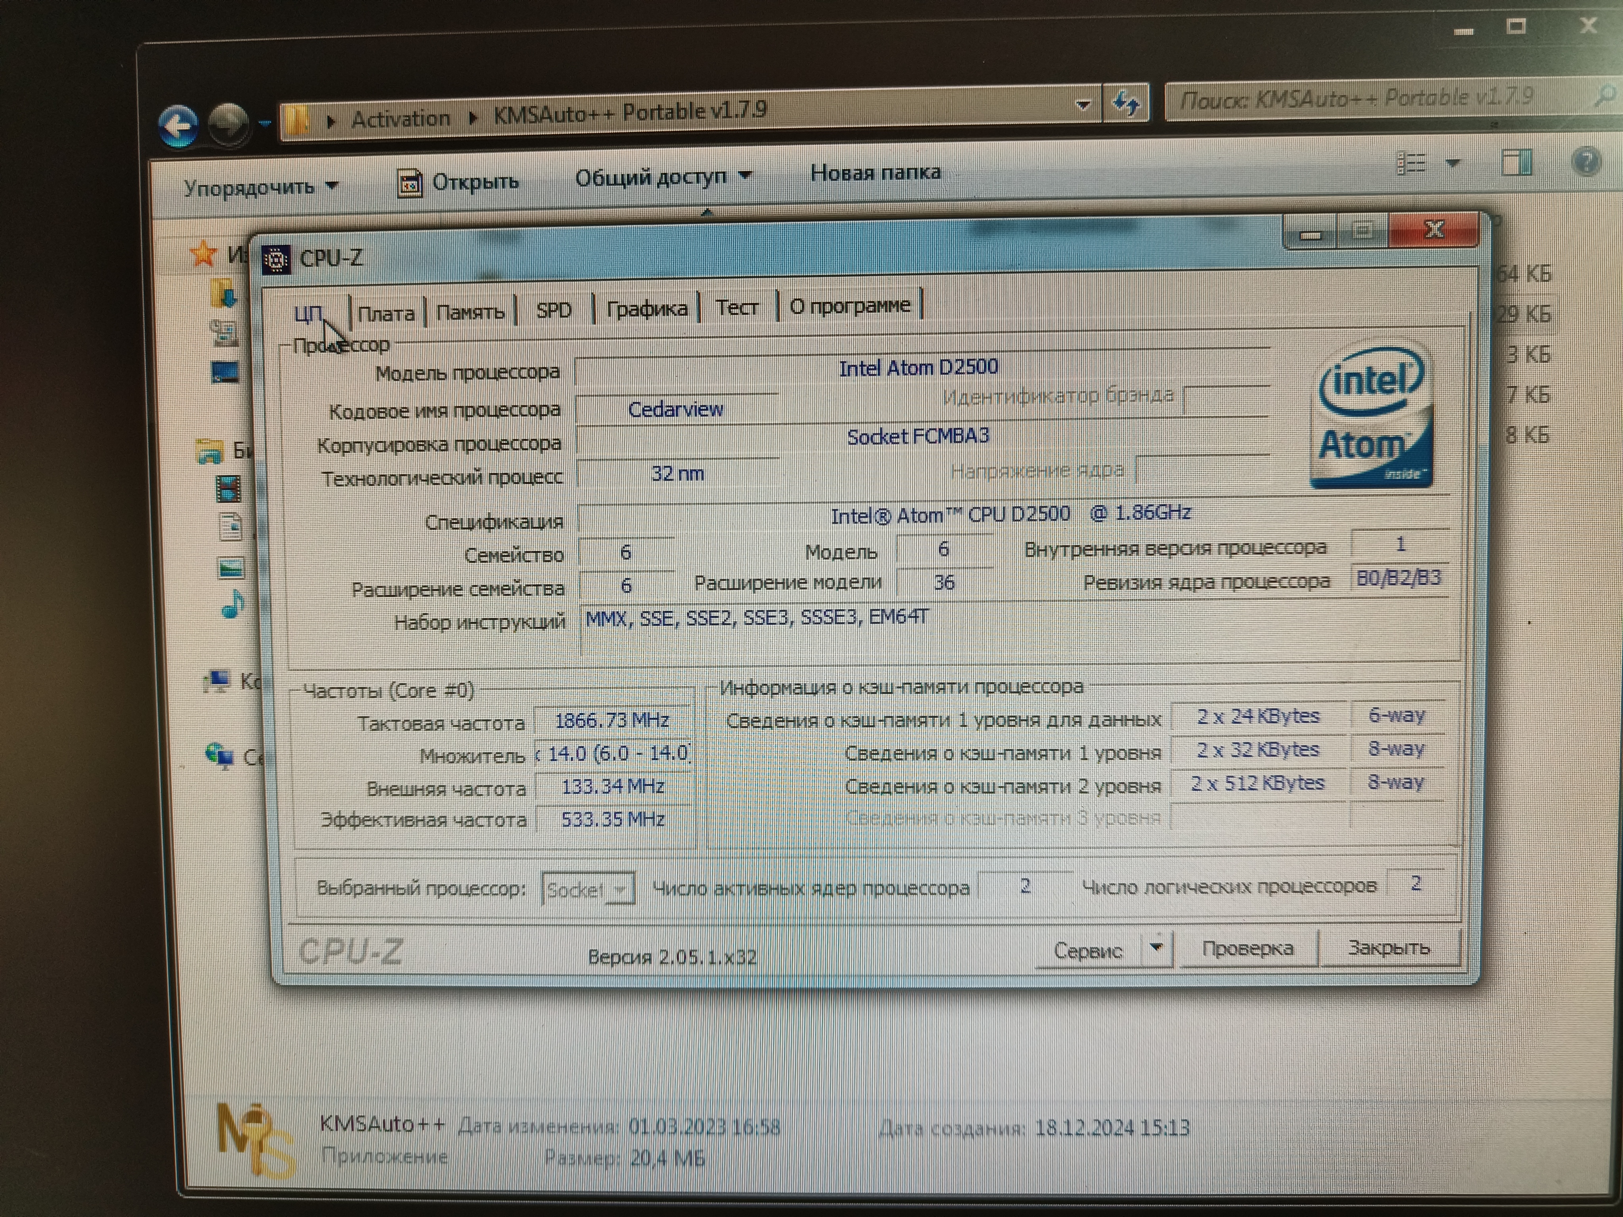Open the Упорядочить menu

click(x=260, y=187)
